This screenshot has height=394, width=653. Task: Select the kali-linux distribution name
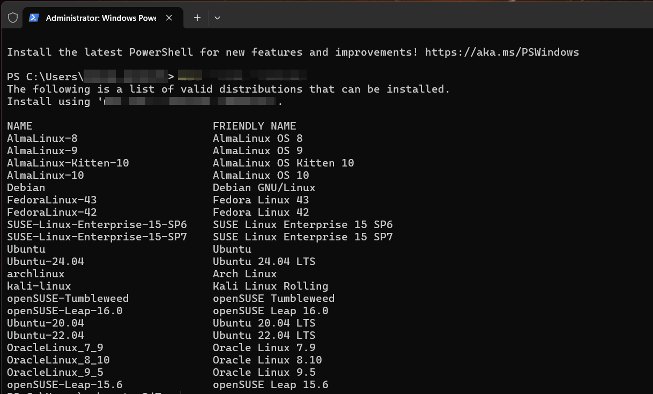[x=38, y=286]
